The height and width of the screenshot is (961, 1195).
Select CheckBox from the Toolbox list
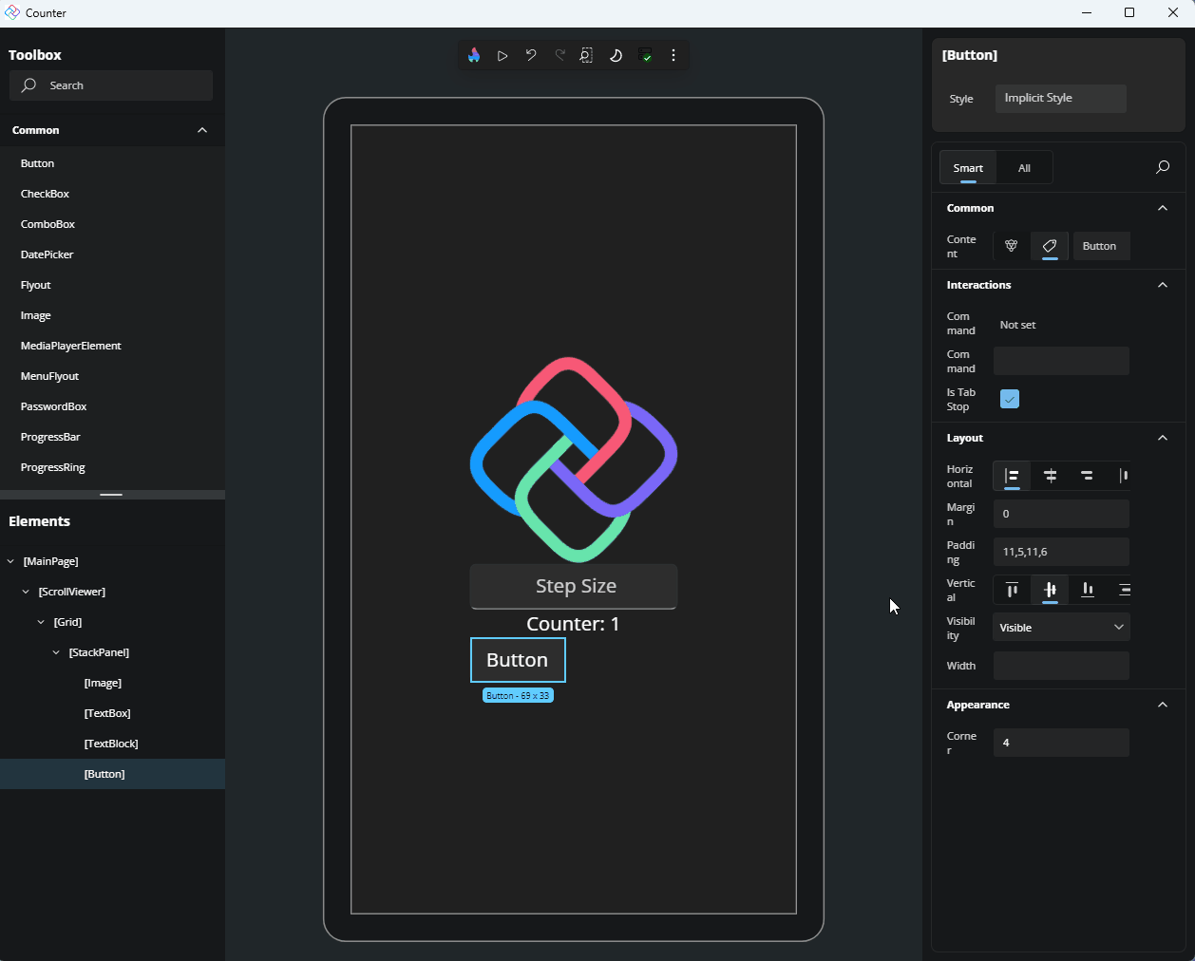point(45,193)
